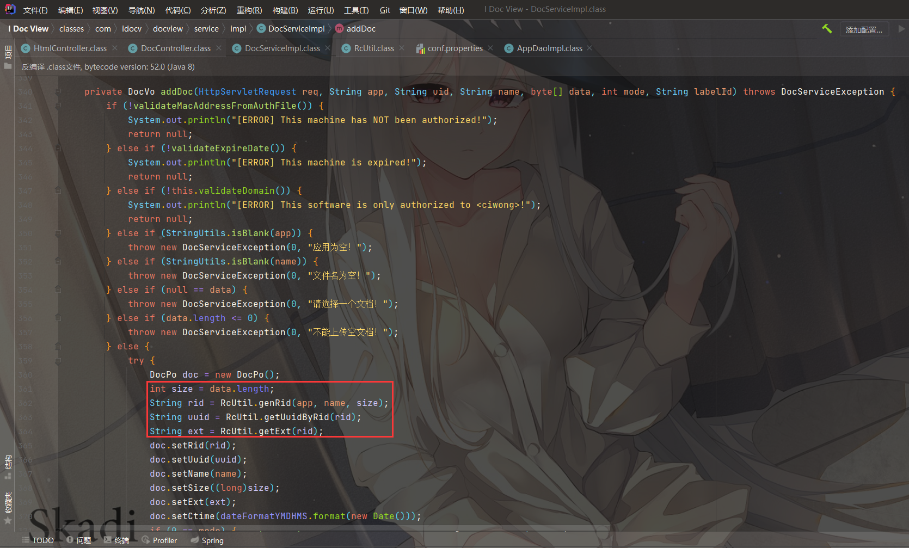
Task: Click the I Doc View breadcrumb
Action: point(28,29)
